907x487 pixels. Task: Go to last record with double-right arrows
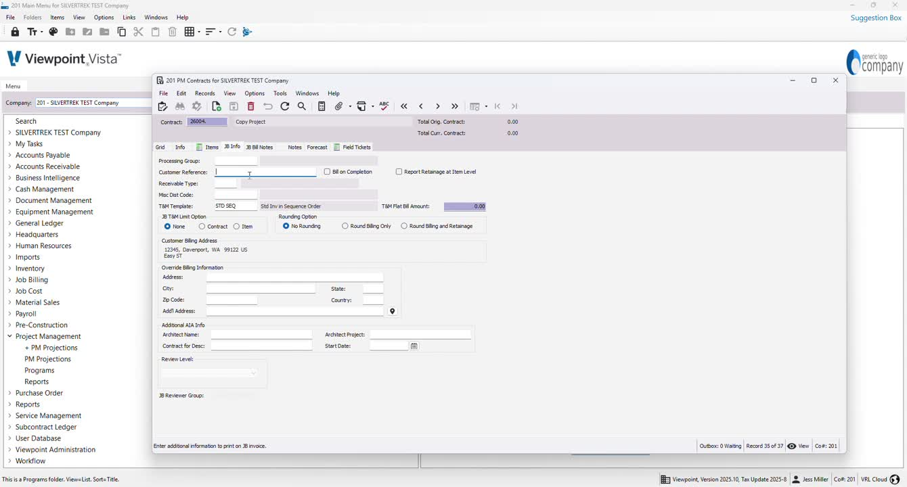point(455,106)
